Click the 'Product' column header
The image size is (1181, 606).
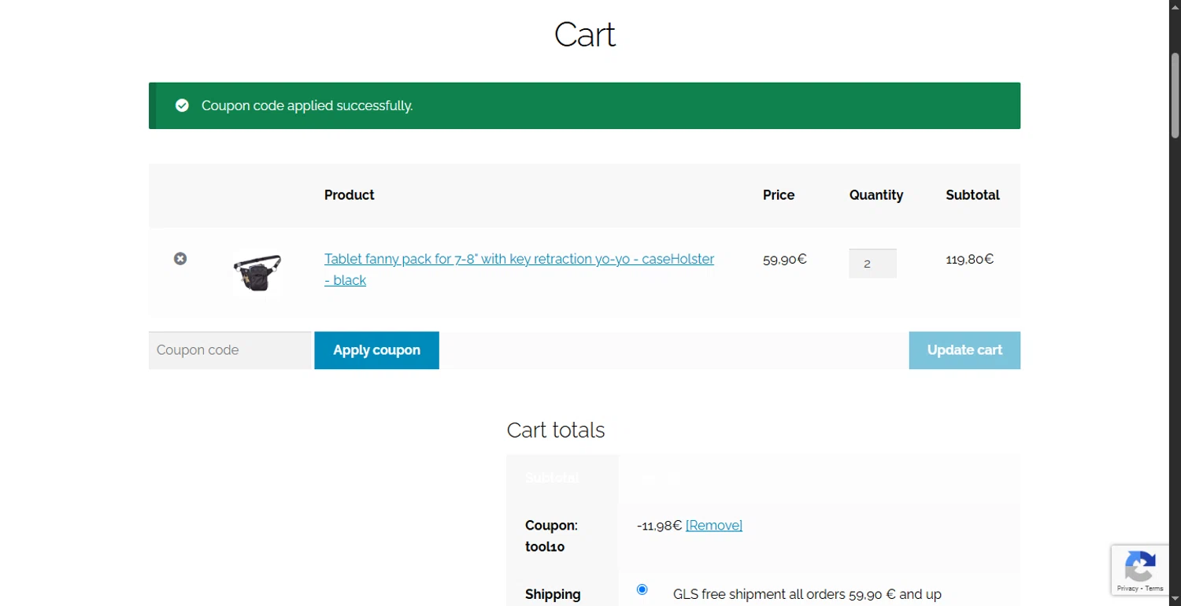(350, 195)
